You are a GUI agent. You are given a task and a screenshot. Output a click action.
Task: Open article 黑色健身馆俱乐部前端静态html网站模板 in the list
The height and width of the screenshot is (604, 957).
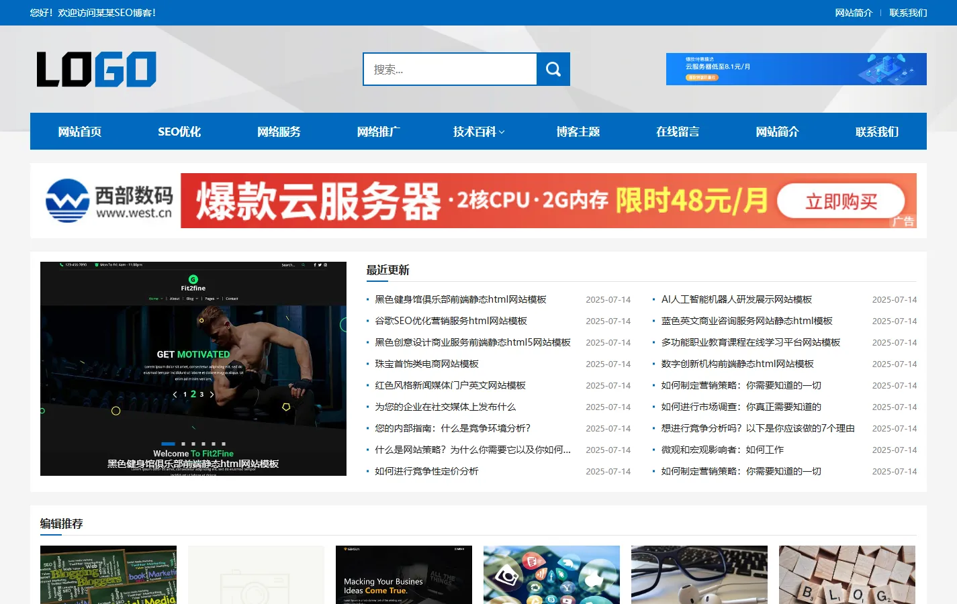tap(461, 299)
